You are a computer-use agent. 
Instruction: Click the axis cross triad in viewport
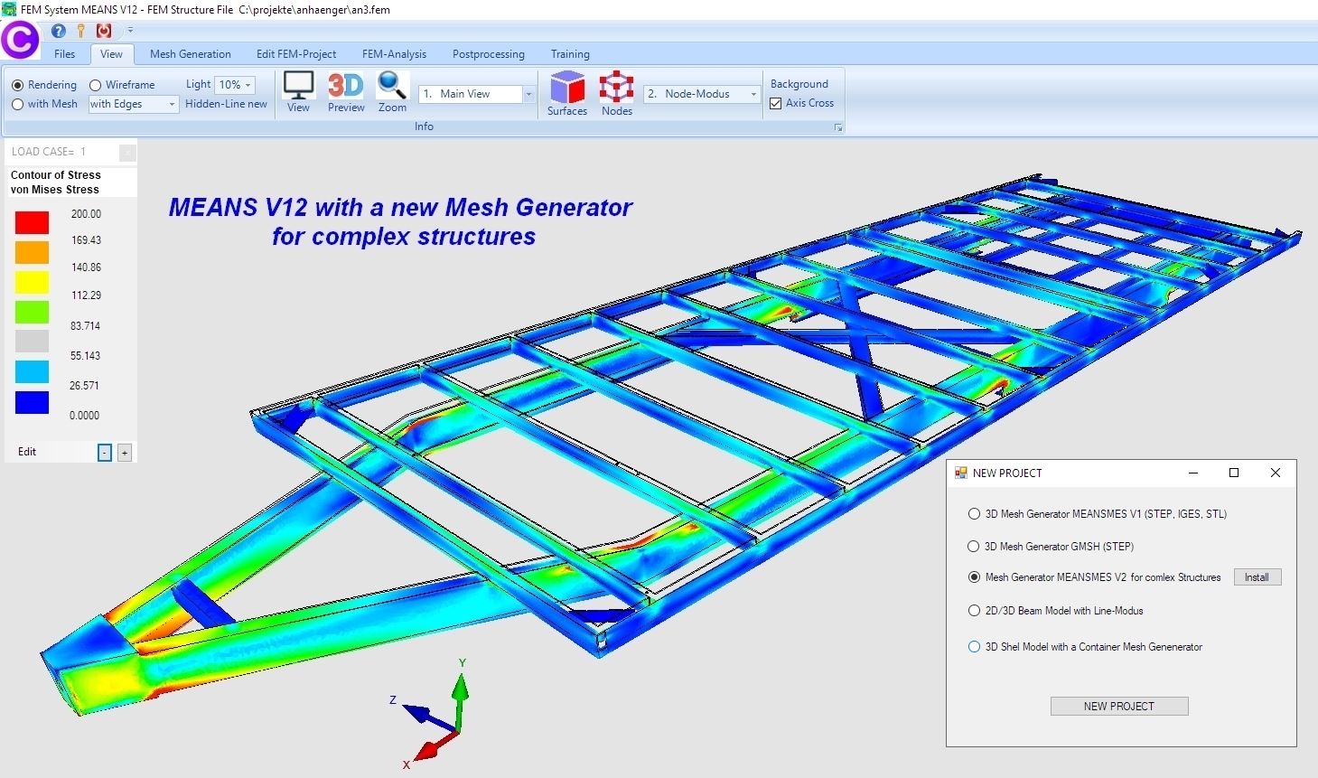437,713
